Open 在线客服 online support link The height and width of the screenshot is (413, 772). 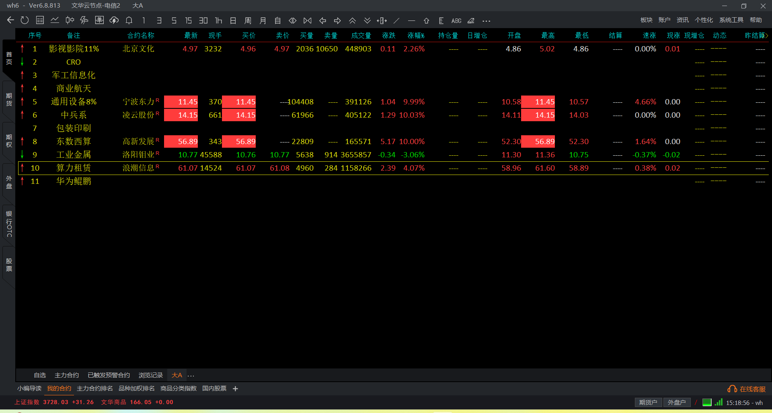click(747, 389)
